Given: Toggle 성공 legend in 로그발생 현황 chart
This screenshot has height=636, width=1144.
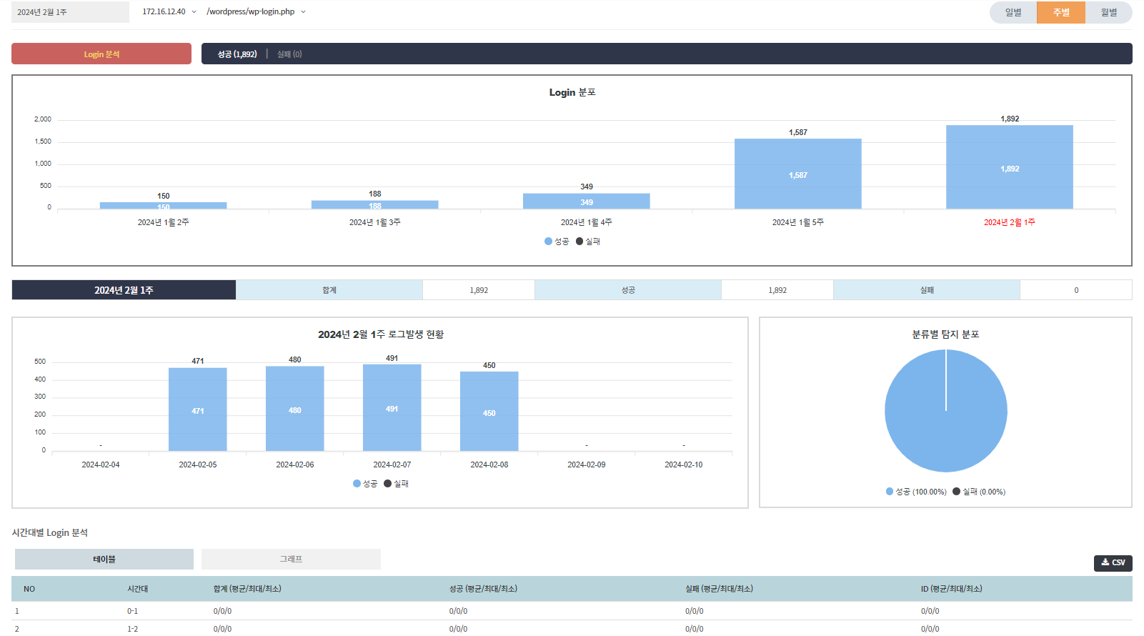Looking at the screenshot, I should pyautogui.click(x=365, y=484).
